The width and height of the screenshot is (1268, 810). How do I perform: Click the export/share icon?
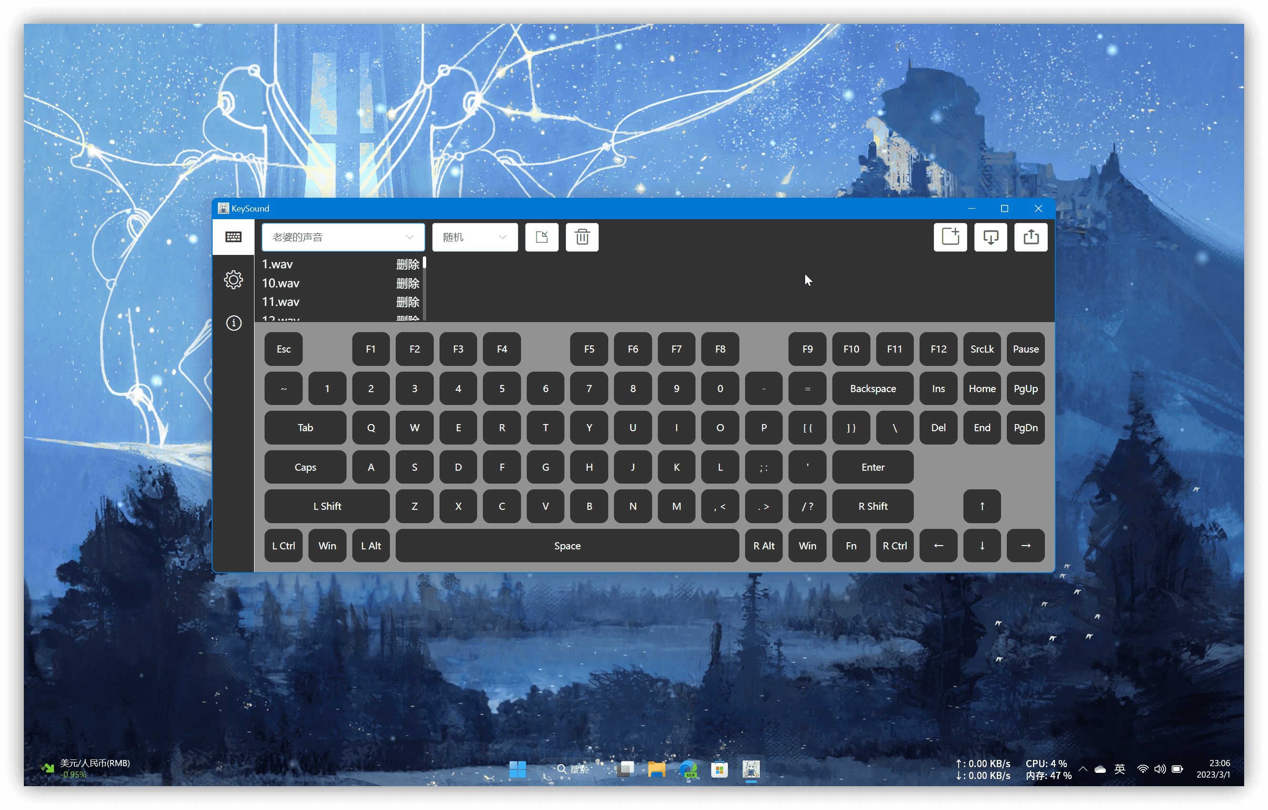(x=1033, y=237)
